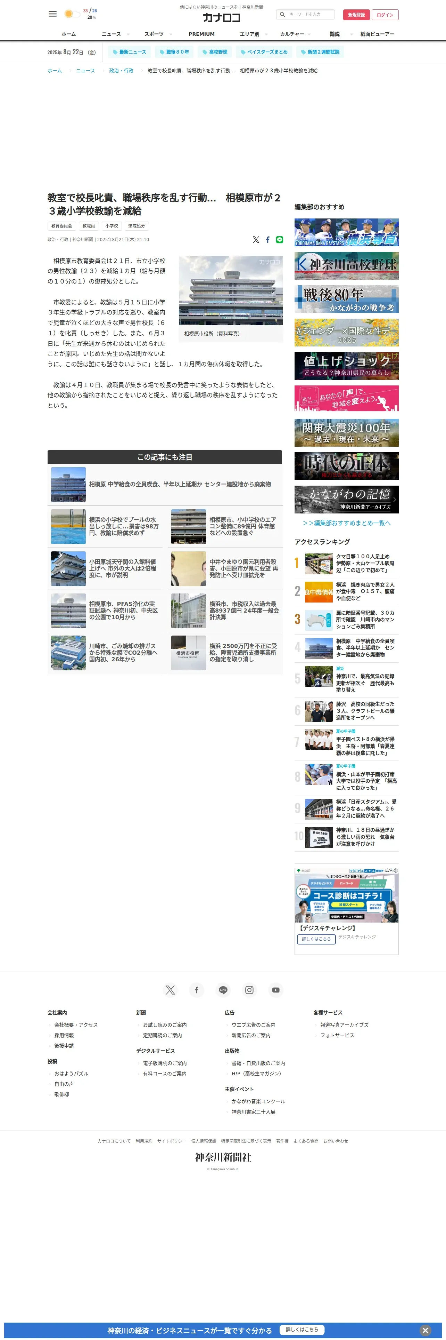Open the 時代の正体 banner
The width and height of the screenshot is (446, 1340).
pyautogui.click(x=346, y=465)
